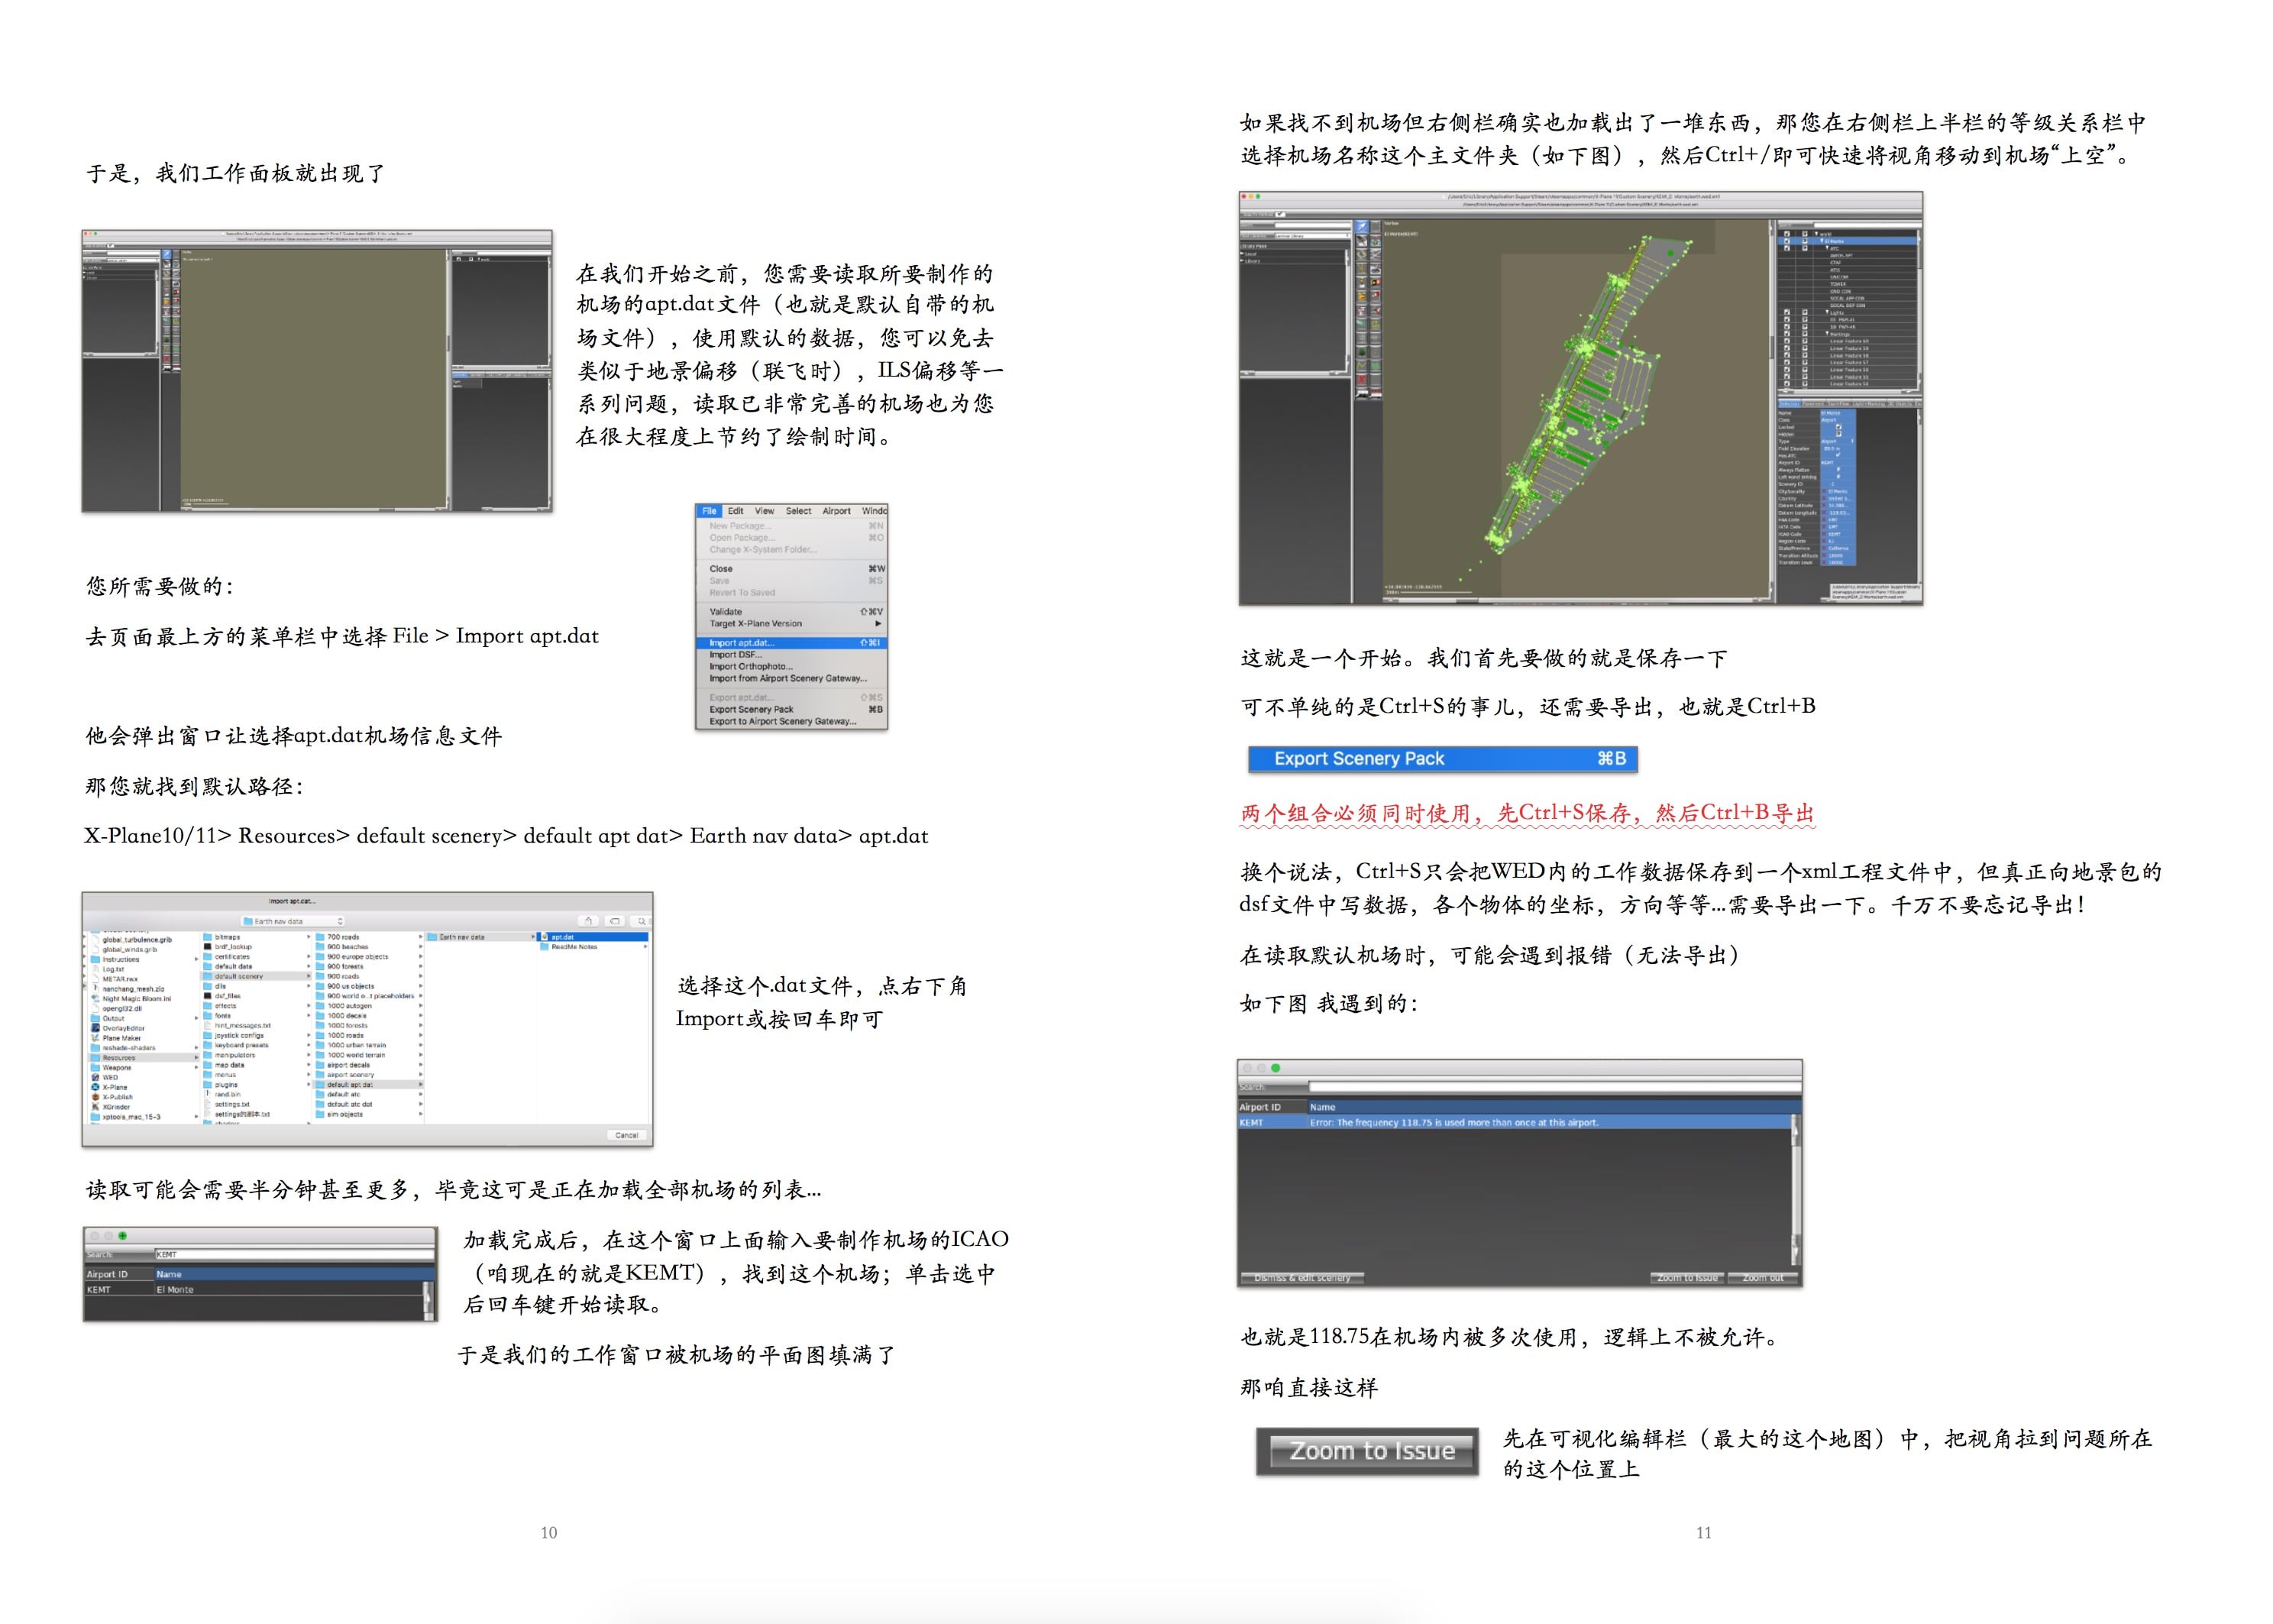Collapse the ATC group in hierarchy tree

tap(1827, 248)
